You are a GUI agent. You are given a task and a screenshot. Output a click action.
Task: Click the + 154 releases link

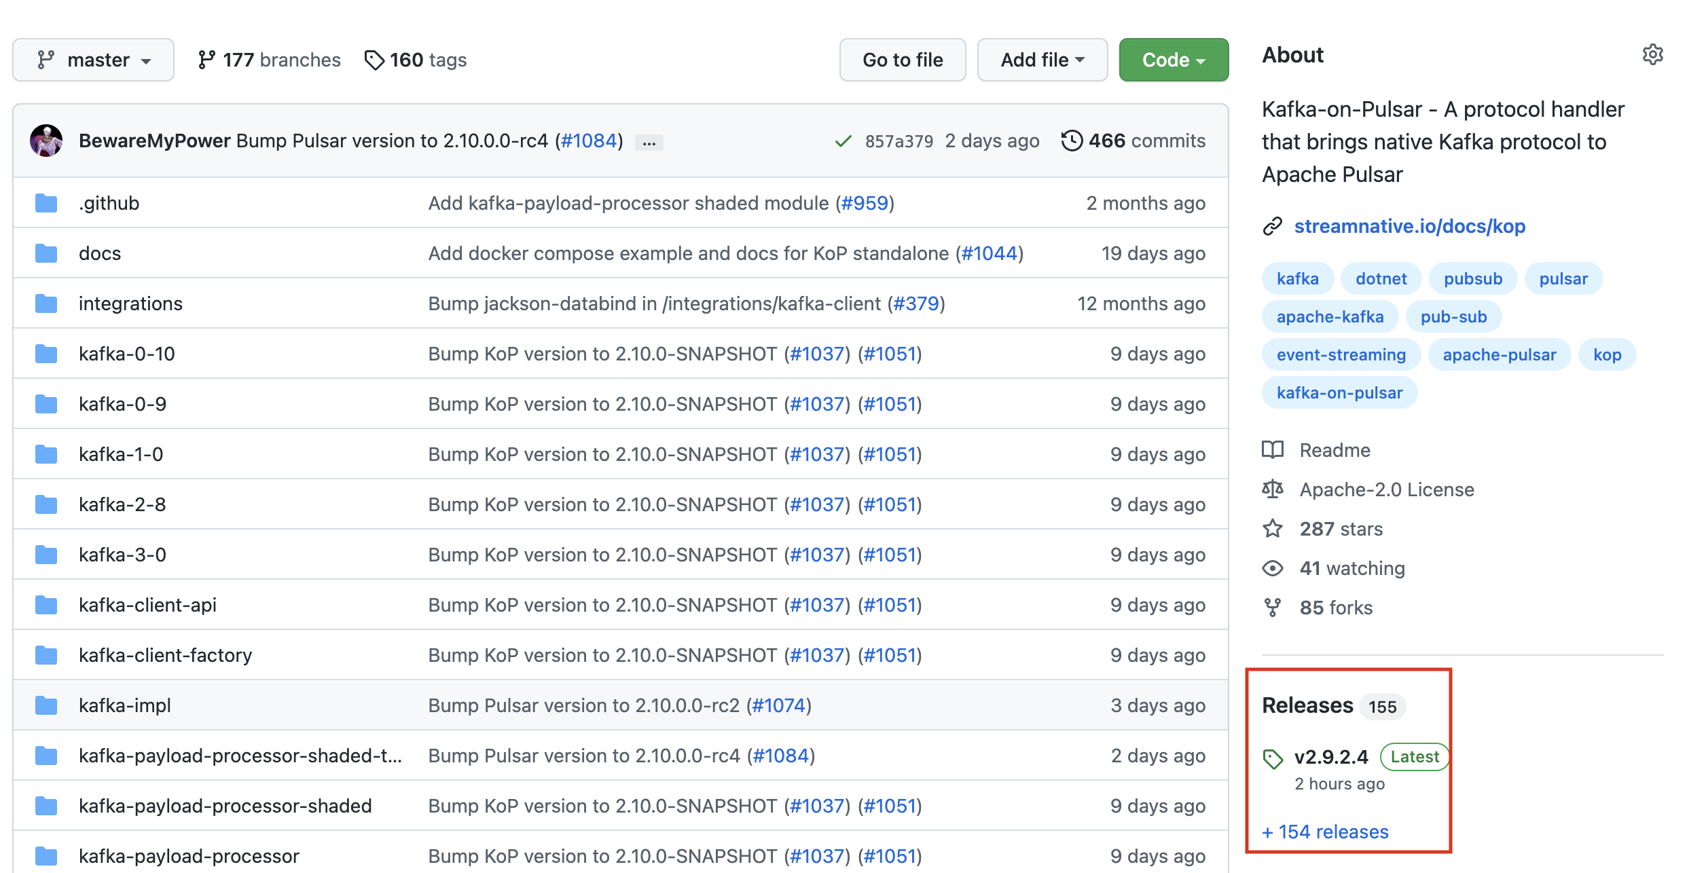(x=1325, y=832)
